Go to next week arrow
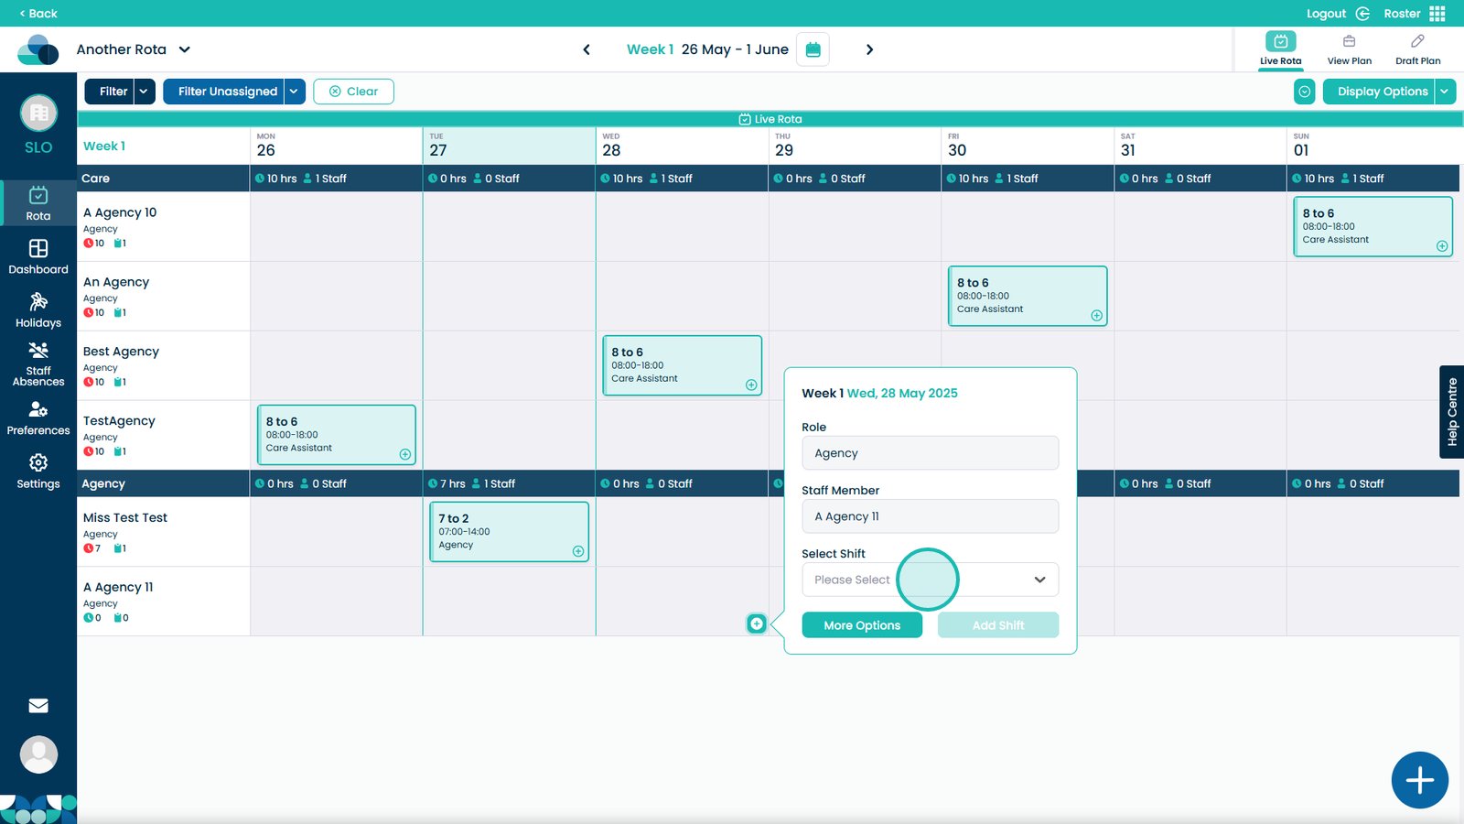Screen dimensions: 1464x824 click(869, 49)
